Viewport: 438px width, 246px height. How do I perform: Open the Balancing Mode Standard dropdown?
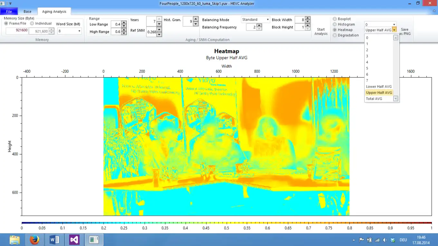pyautogui.click(x=255, y=20)
